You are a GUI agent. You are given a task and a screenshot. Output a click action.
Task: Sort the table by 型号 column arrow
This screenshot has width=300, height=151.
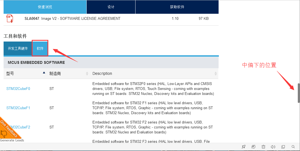(x=44, y=73)
